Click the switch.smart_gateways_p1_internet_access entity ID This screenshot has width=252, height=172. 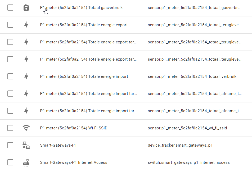[188, 162]
